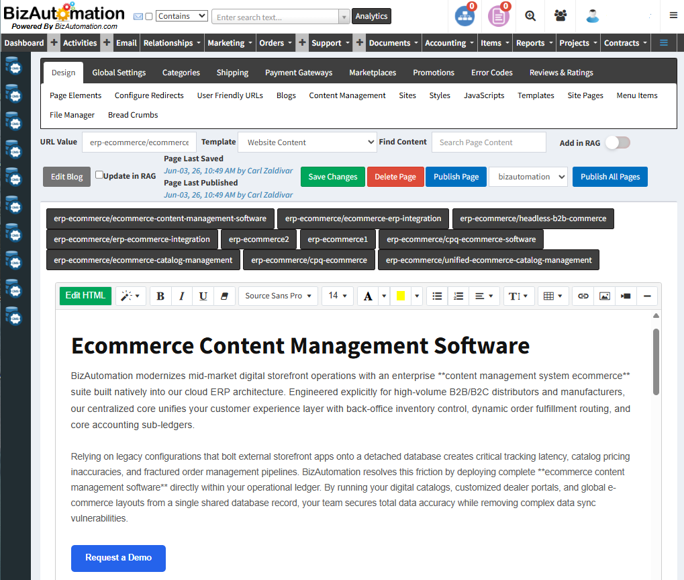This screenshot has width=684, height=580.
Task: Click the editor scroll up arrow
Action: [656, 315]
